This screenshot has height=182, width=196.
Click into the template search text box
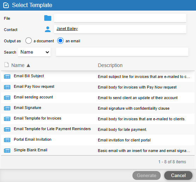[x=122, y=52]
